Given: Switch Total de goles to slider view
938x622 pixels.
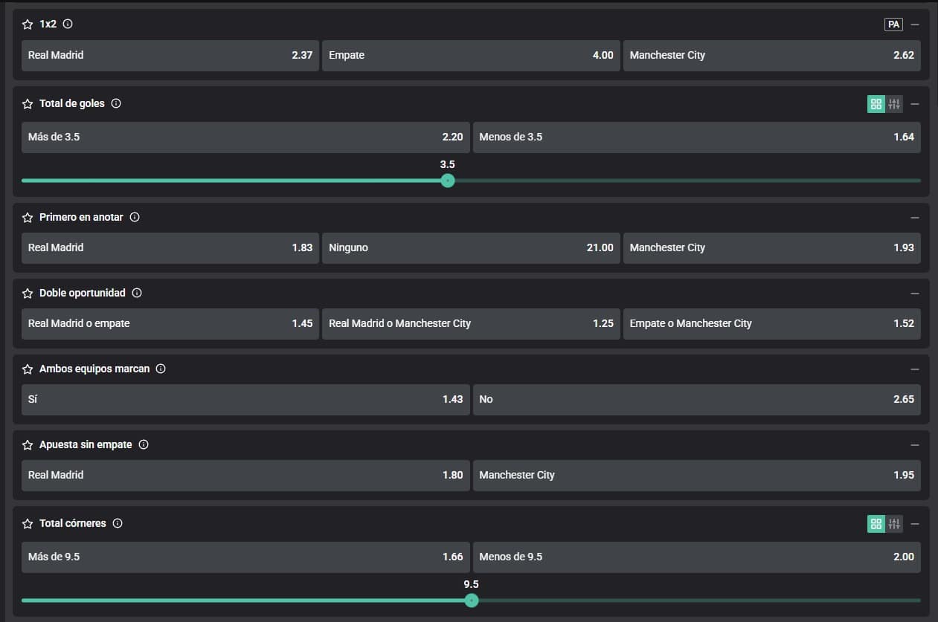Looking at the screenshot, I should [x=894, y=104].
